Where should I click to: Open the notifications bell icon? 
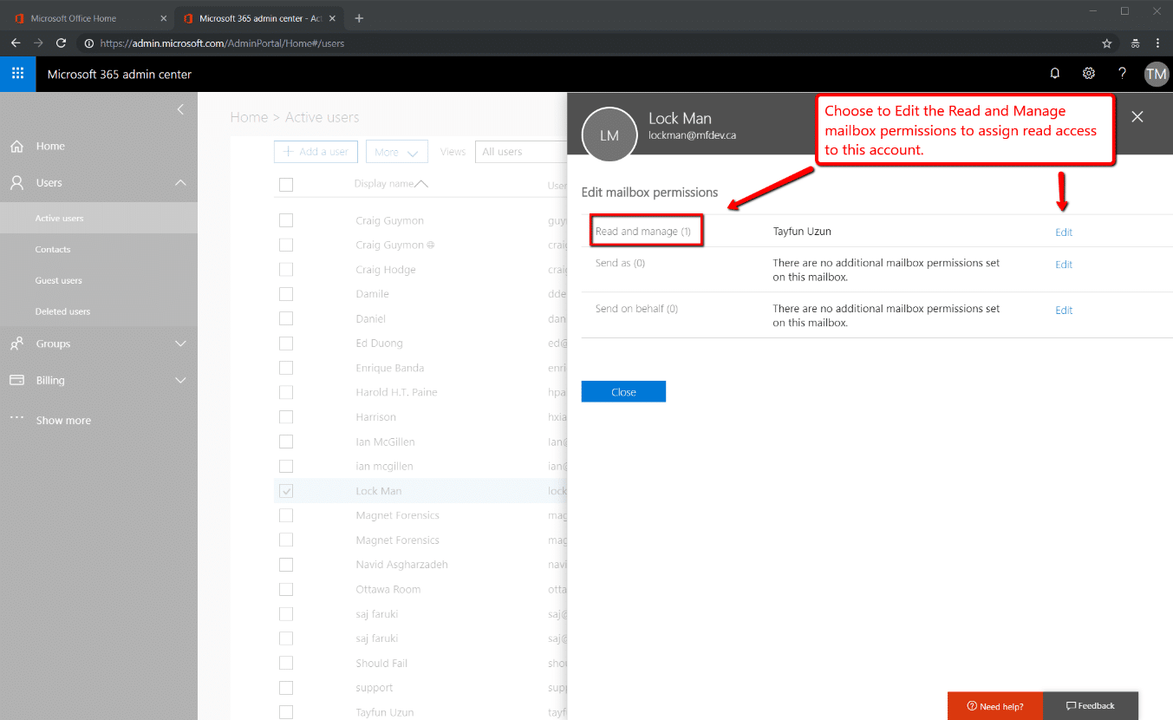(1055, 74)
